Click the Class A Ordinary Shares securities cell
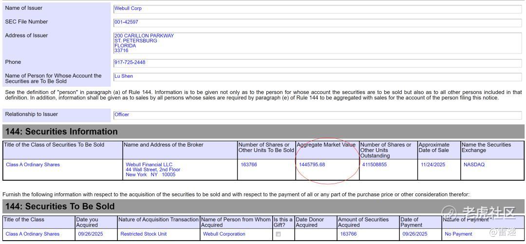 coord(33,165)
